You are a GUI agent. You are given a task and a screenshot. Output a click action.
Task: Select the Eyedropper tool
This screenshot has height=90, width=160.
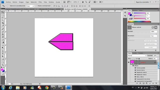(x=3, y=26)
